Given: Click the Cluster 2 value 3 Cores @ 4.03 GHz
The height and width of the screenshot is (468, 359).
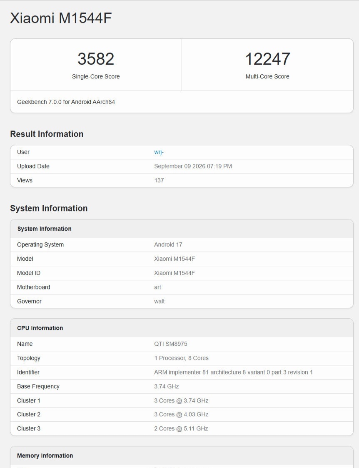Looking at the screenshot, I should click(181, 414).
